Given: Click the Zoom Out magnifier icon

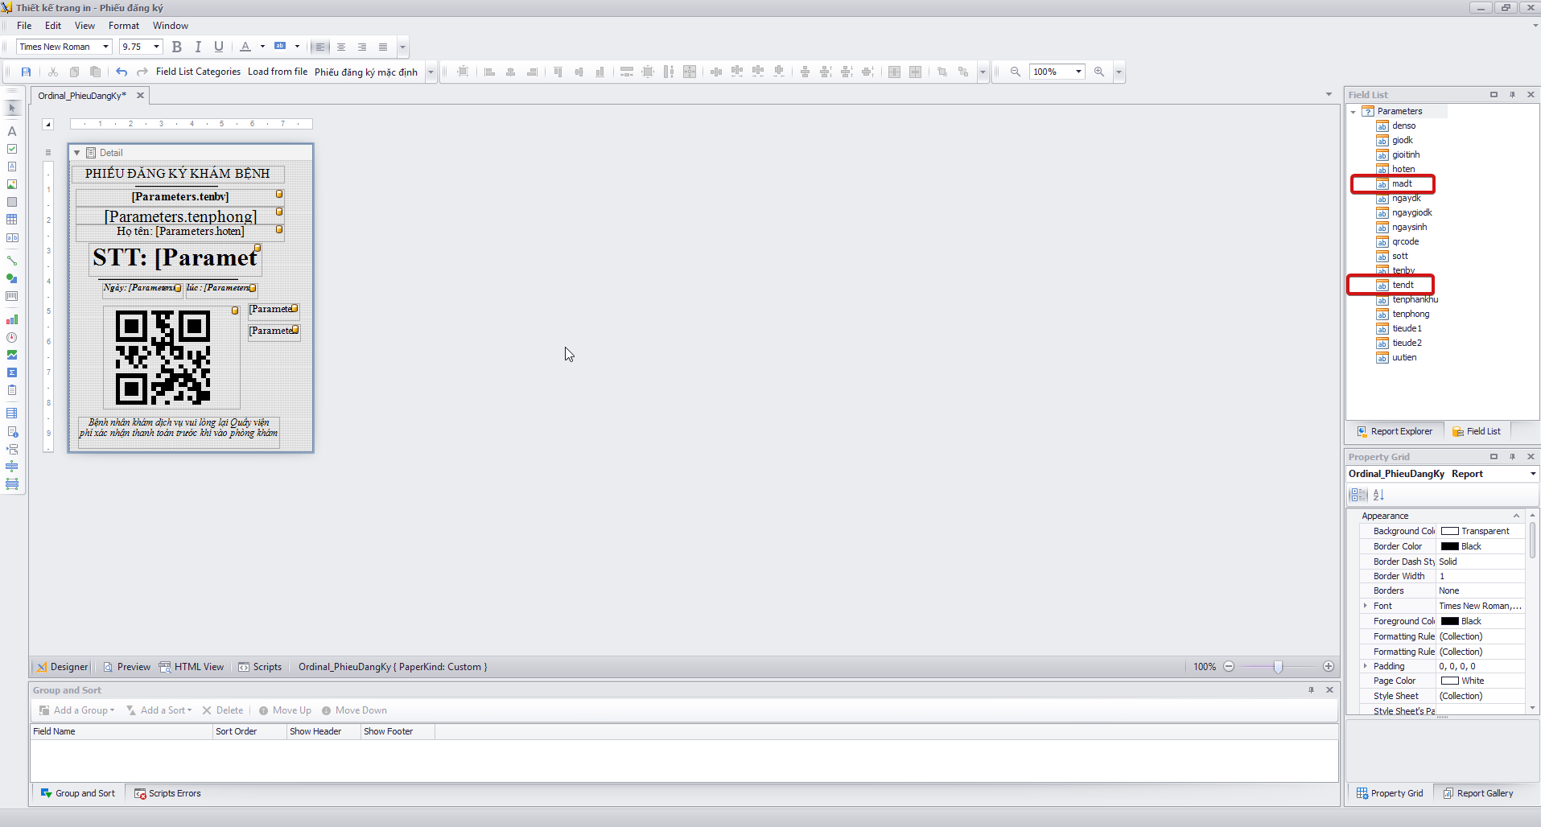Looking at the screenshot, I should 1016,72.
